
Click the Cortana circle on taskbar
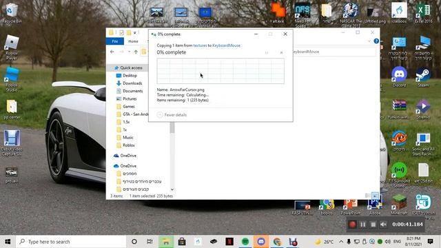coord(134,242)
